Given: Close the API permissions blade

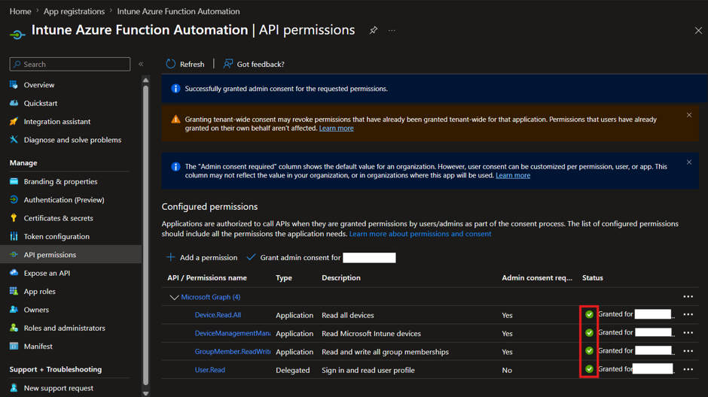Looking at the screenshot, I should [x=698, y=30].
